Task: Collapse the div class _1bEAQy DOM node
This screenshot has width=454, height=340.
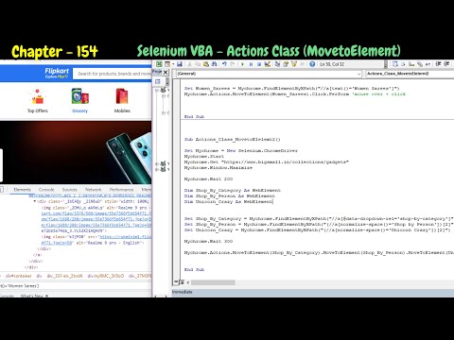Action: 35,201
